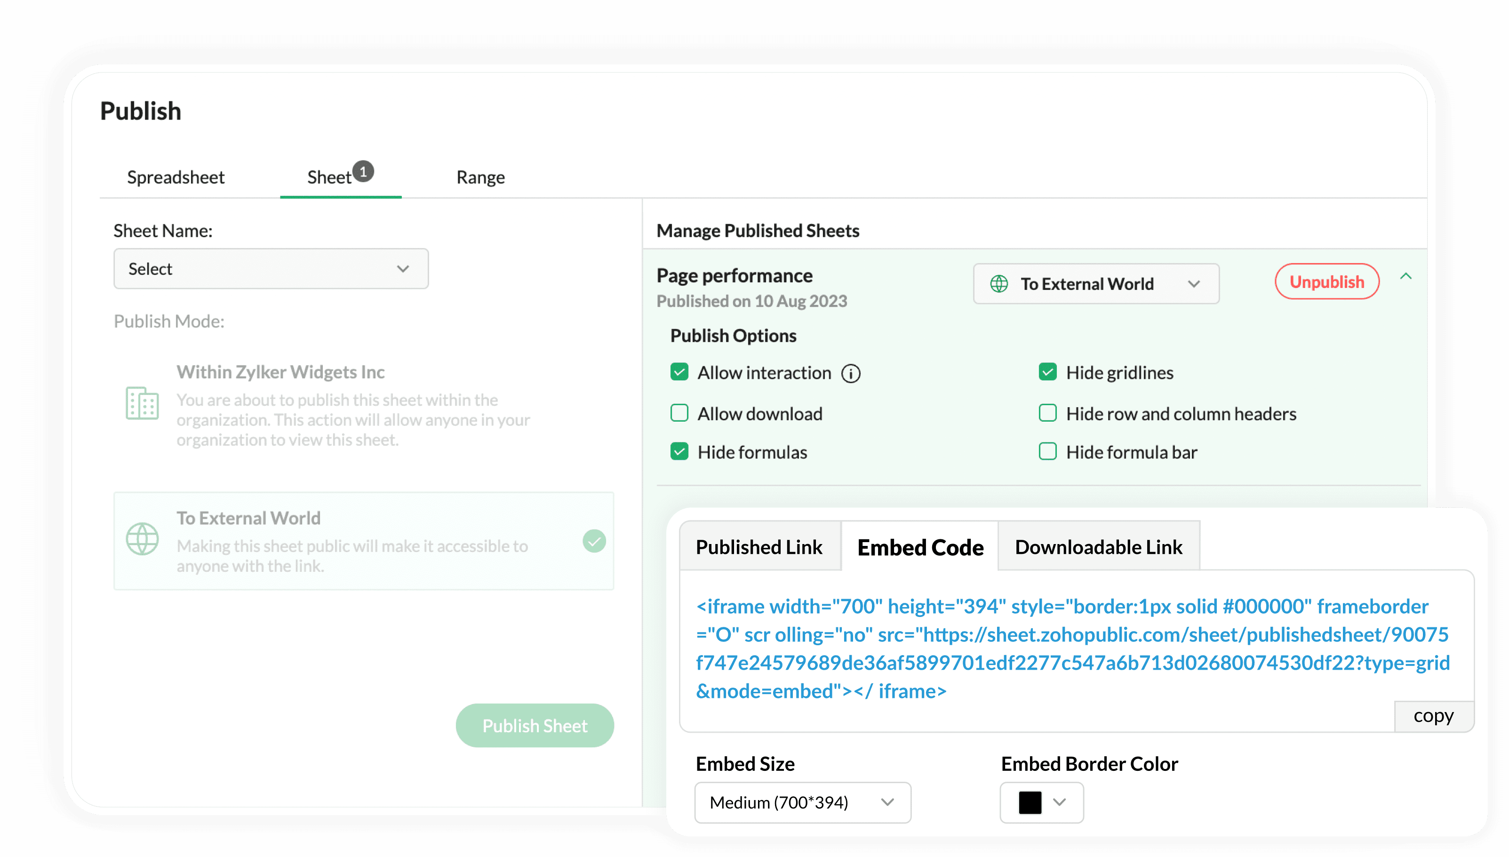Open the Published Link tab
The image size is (1509, 857).
click(759, 547)
